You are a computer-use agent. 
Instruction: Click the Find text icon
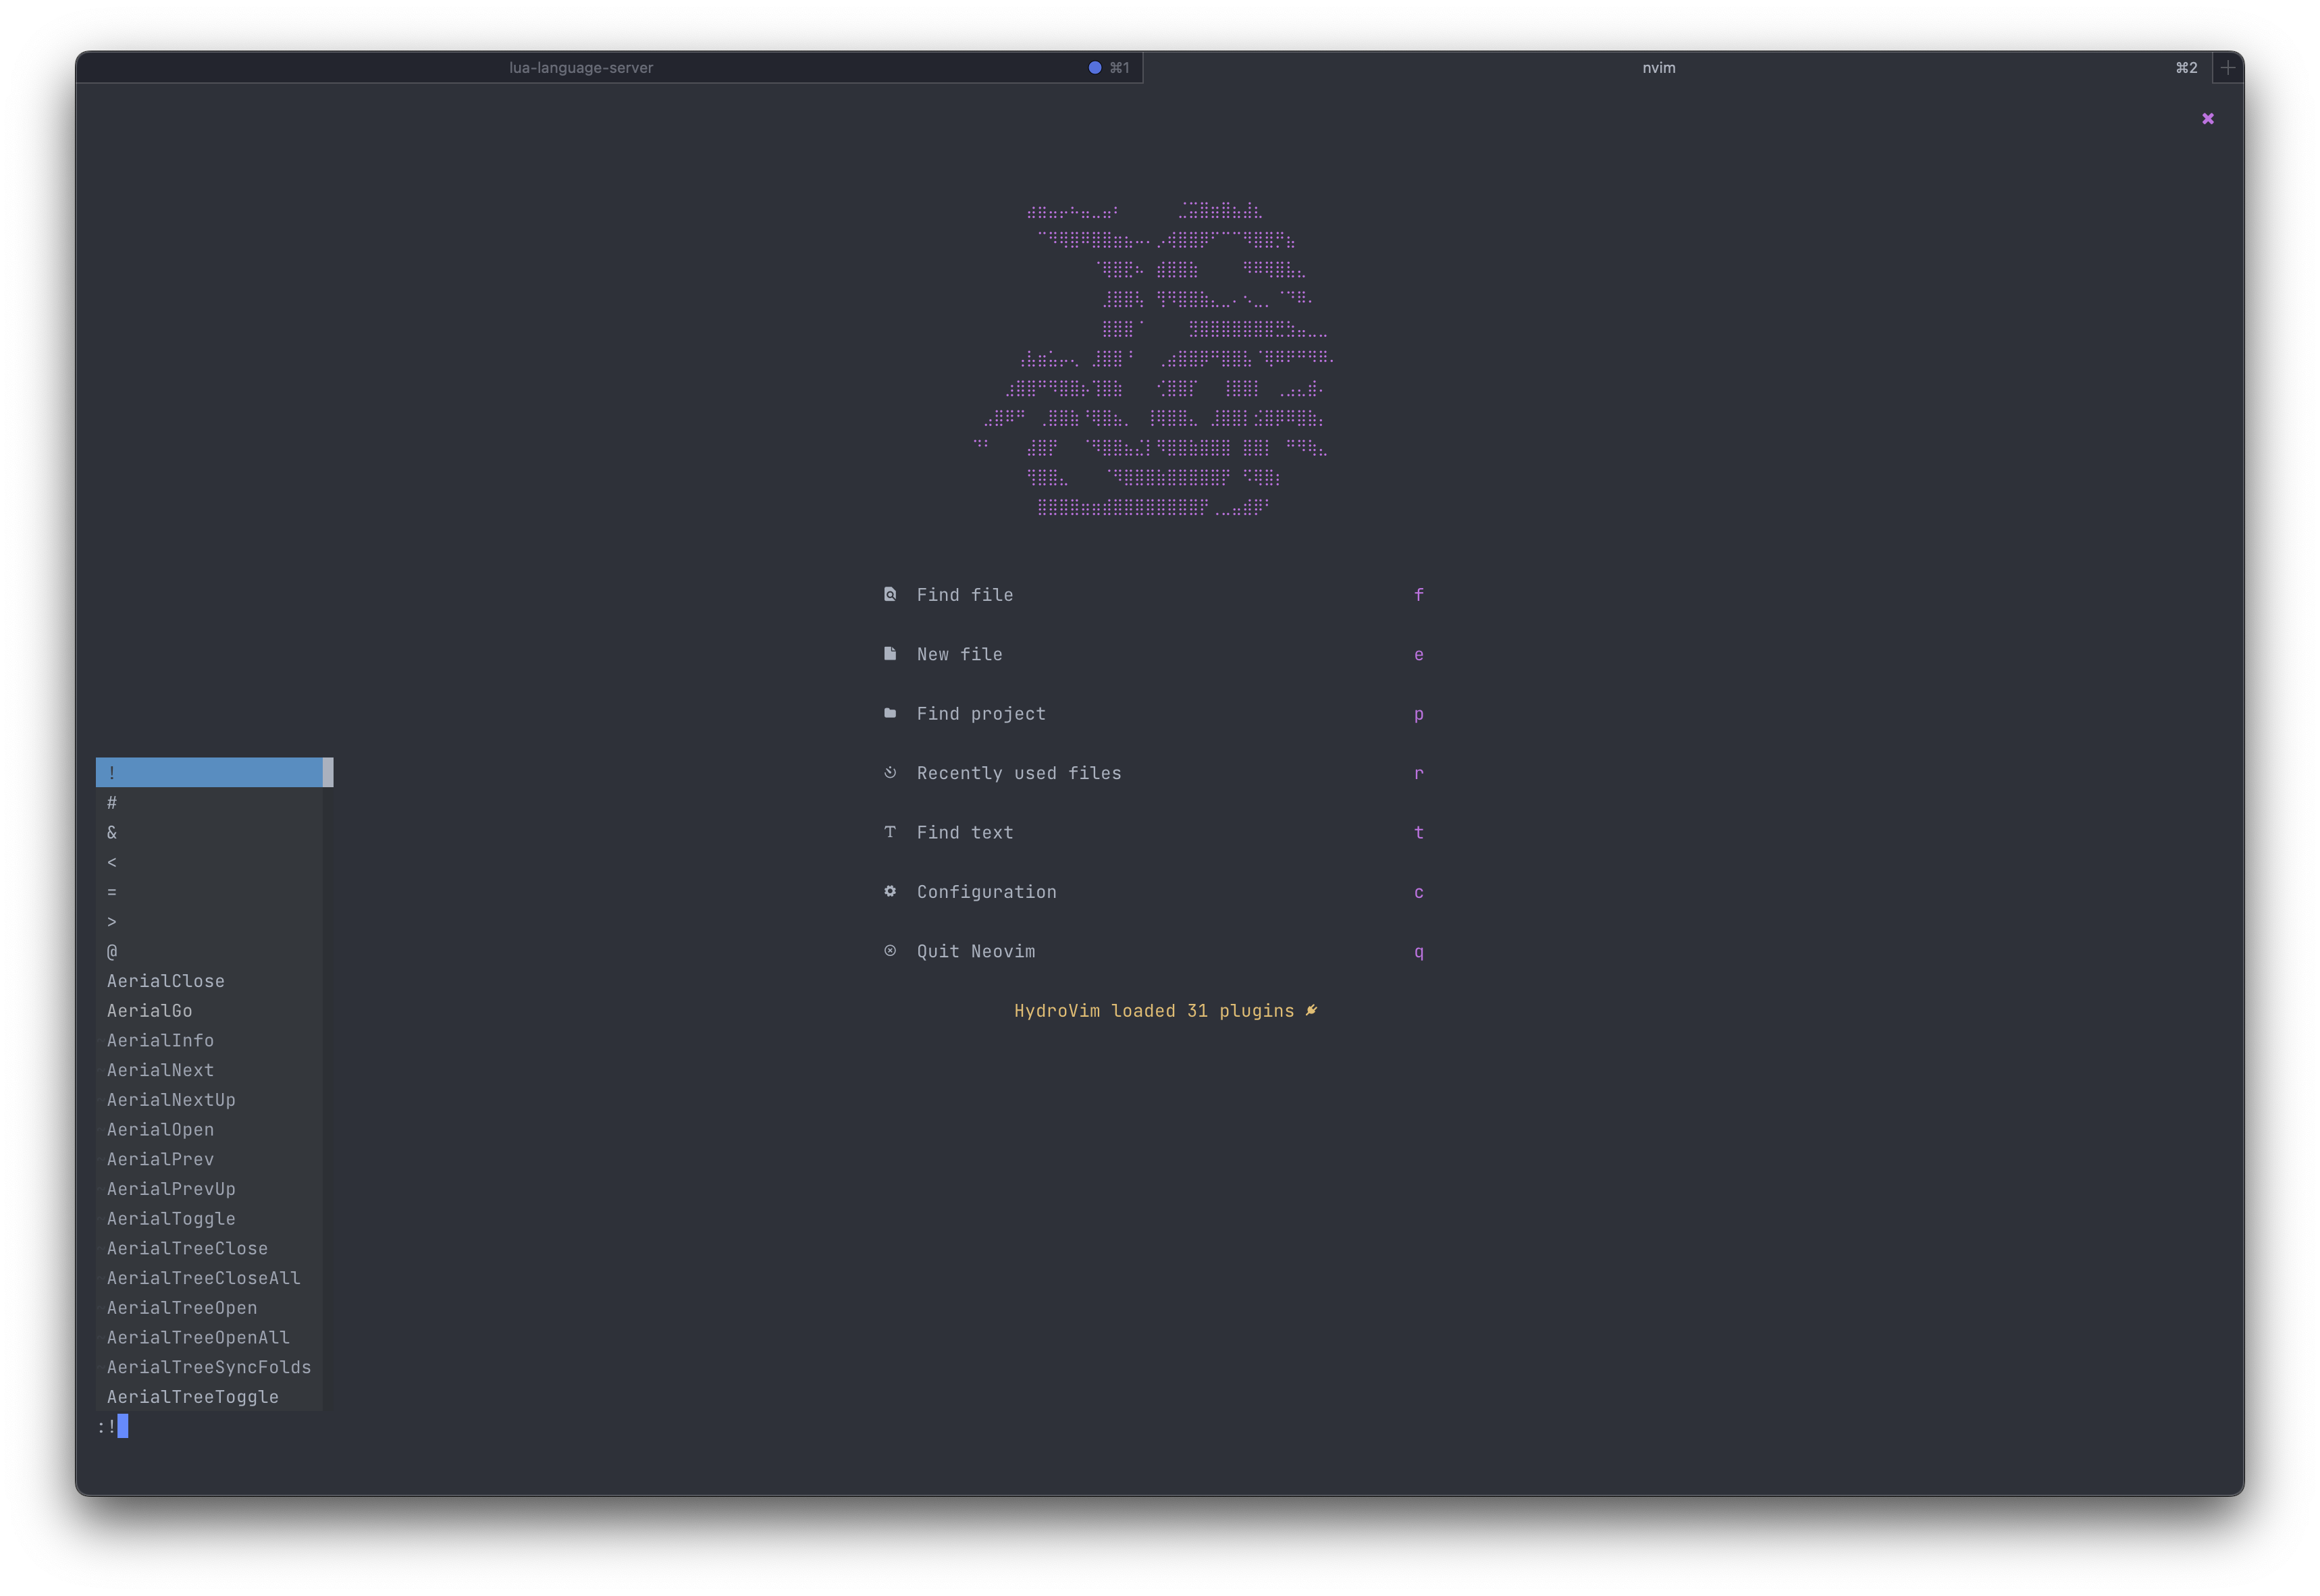coord(890,832)
